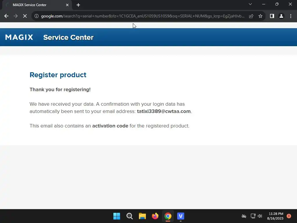Open Chrome side panel

pyautogui.click(x=272, y=16)
